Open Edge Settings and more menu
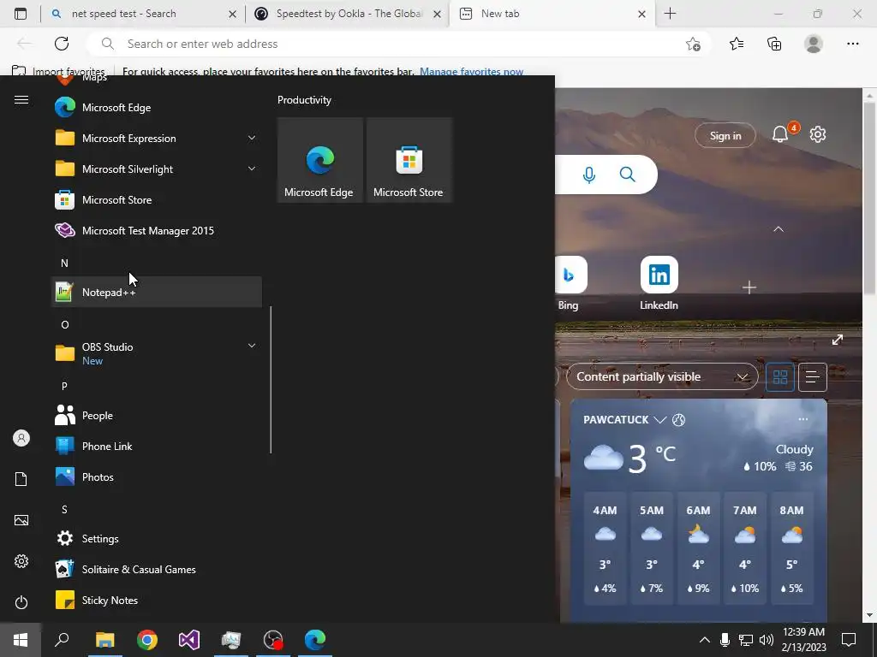Viewport: 877px width, 657px height. click(x=852, y=44)
